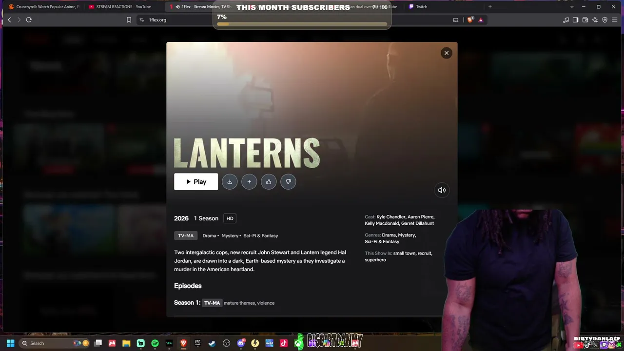Viewport: 624px width, 351px height.
Task: Open the Brave VPN shield icon
Action: tap(604, 20)
